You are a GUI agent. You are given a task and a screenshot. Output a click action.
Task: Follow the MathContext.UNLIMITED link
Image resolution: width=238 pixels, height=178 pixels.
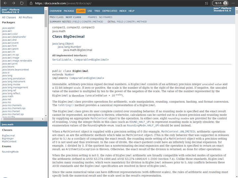(178, 132)
